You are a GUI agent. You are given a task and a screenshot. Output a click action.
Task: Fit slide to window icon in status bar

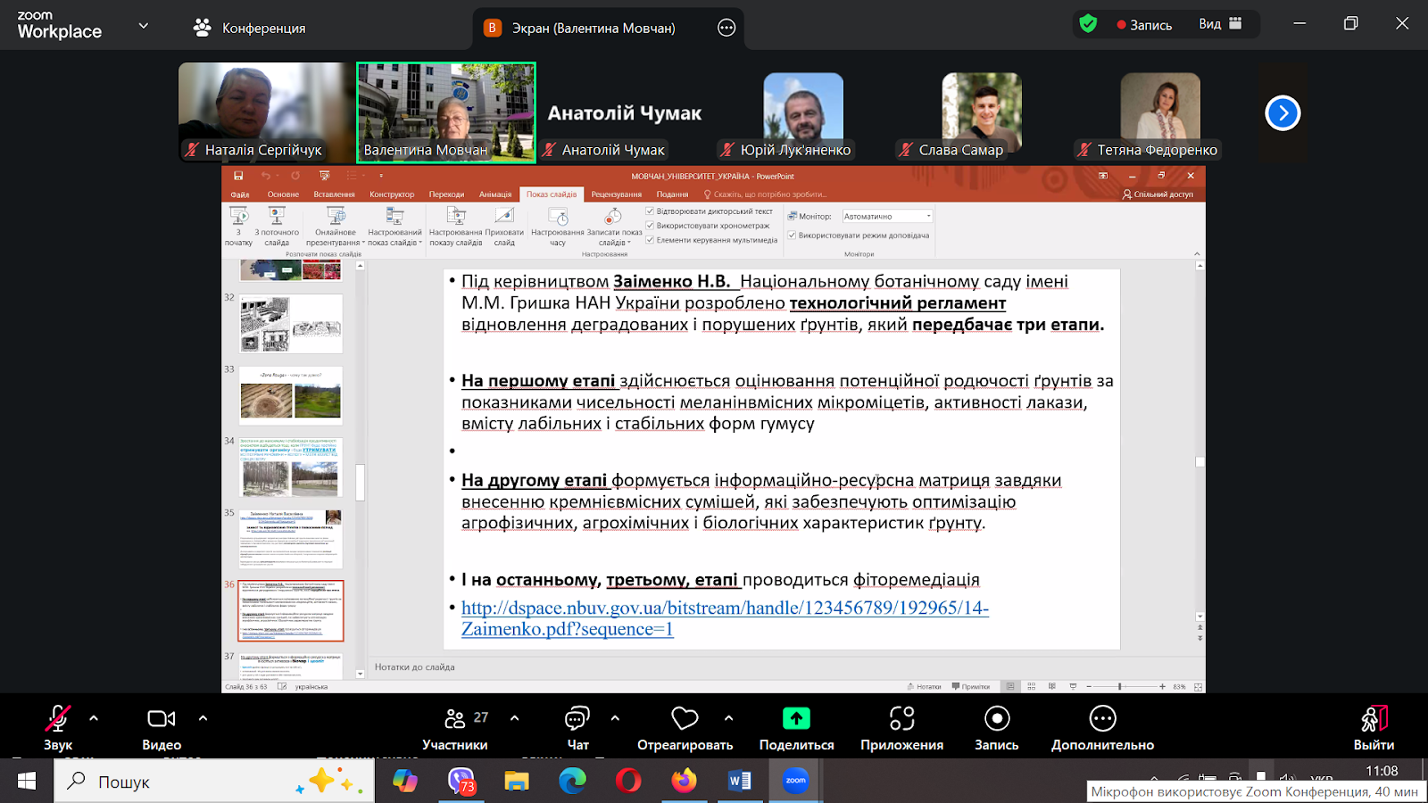coord(1199,687)
